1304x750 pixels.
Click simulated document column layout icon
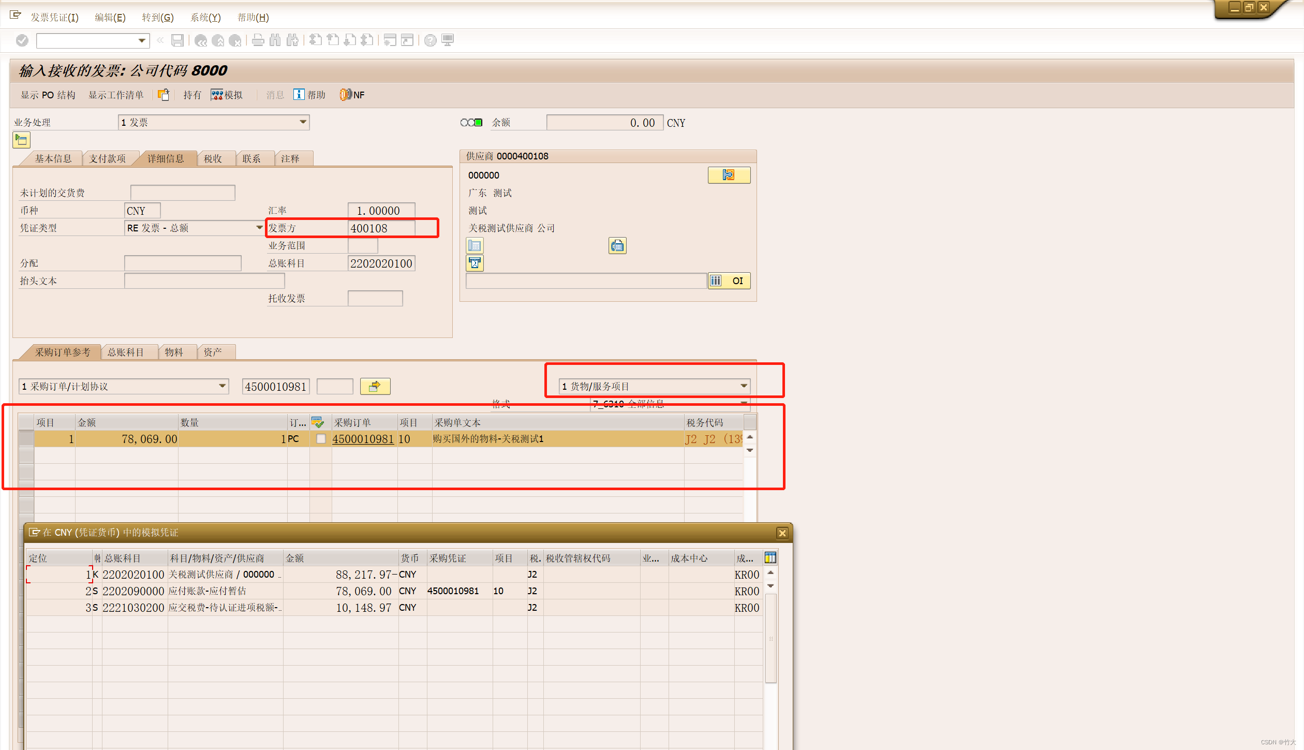coord(770,557)
